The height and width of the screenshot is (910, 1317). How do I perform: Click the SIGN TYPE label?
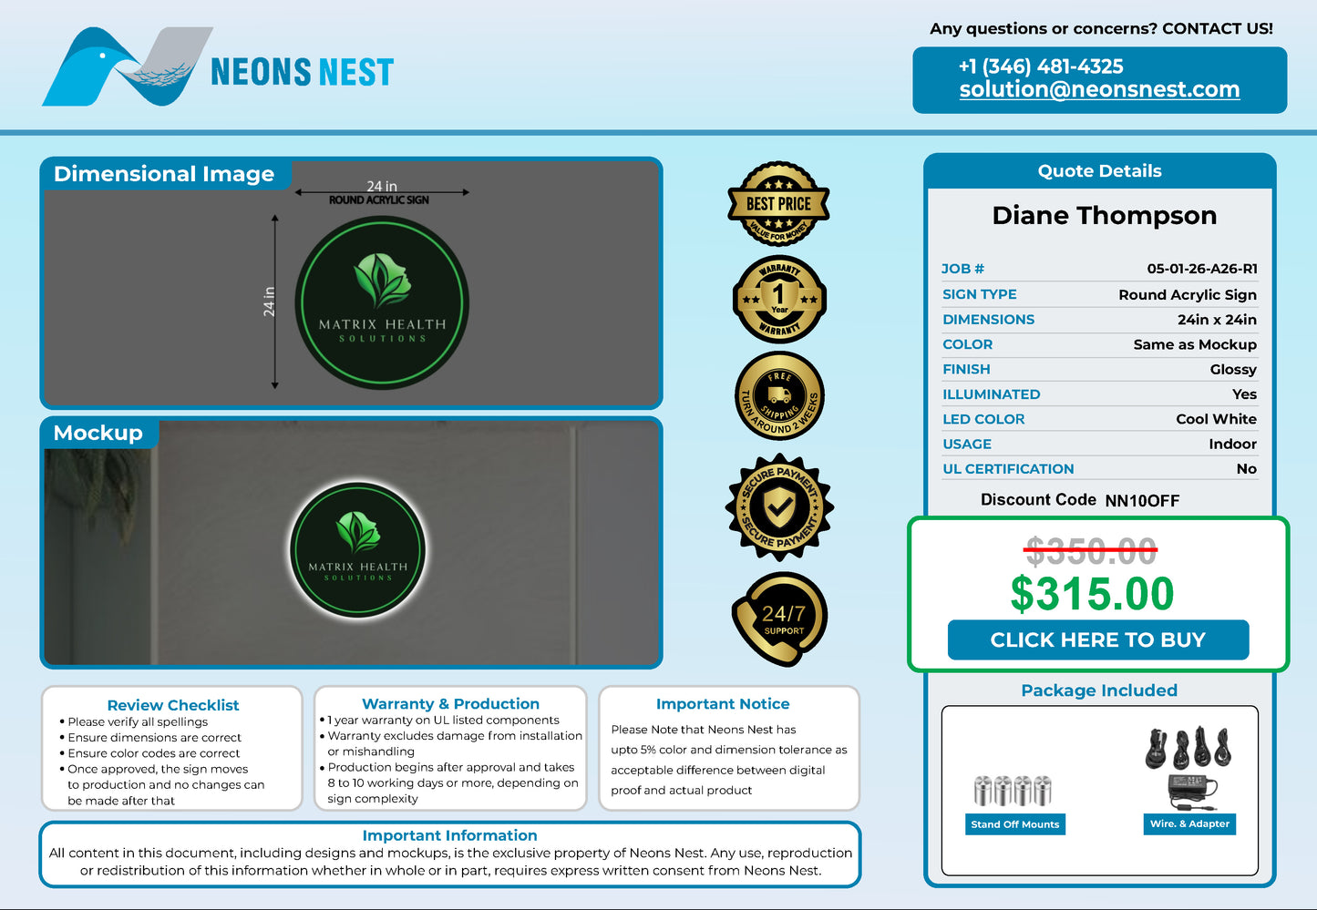(x=980, y=294)
